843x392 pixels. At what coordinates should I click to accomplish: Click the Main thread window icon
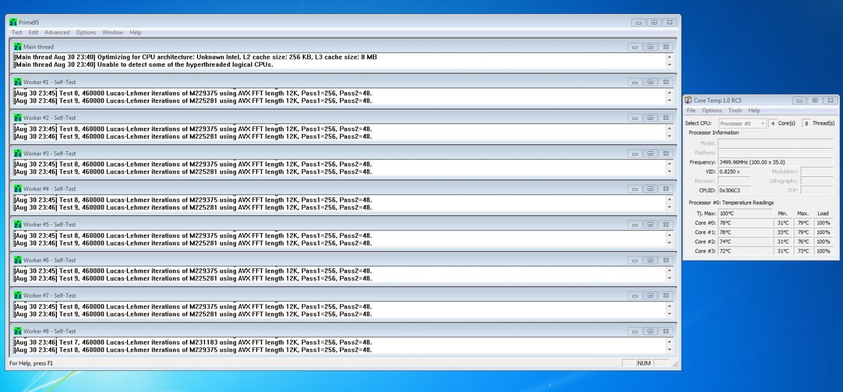(x=18, y=47)
